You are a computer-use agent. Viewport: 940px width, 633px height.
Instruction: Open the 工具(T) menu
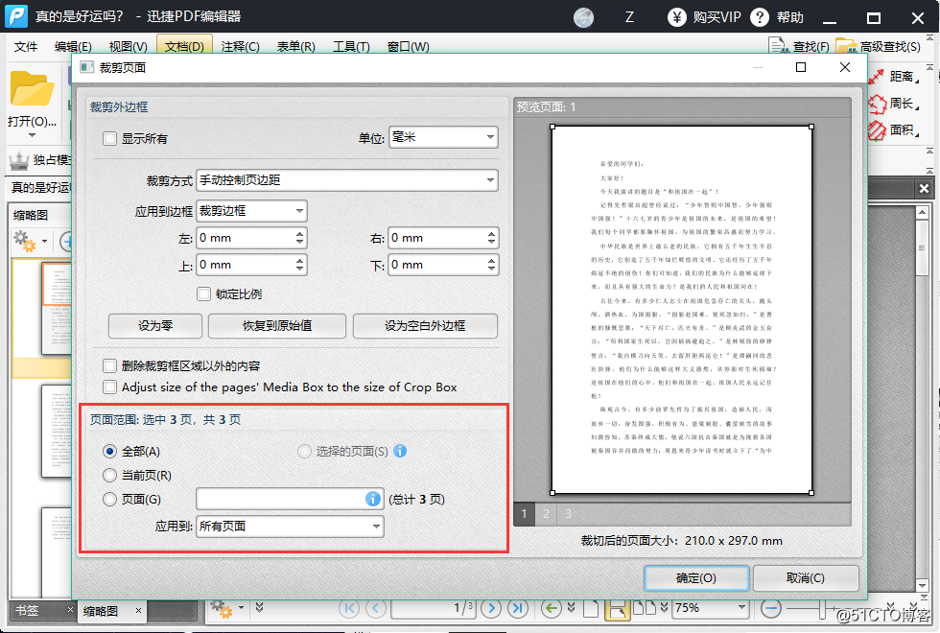coord(351,46)
